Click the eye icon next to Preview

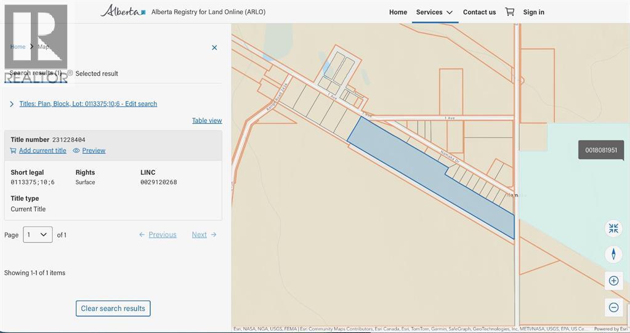tap(76, 151)
